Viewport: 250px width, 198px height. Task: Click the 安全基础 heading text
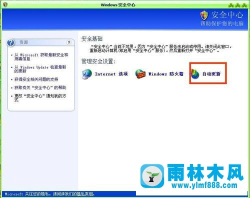point(92,39)
